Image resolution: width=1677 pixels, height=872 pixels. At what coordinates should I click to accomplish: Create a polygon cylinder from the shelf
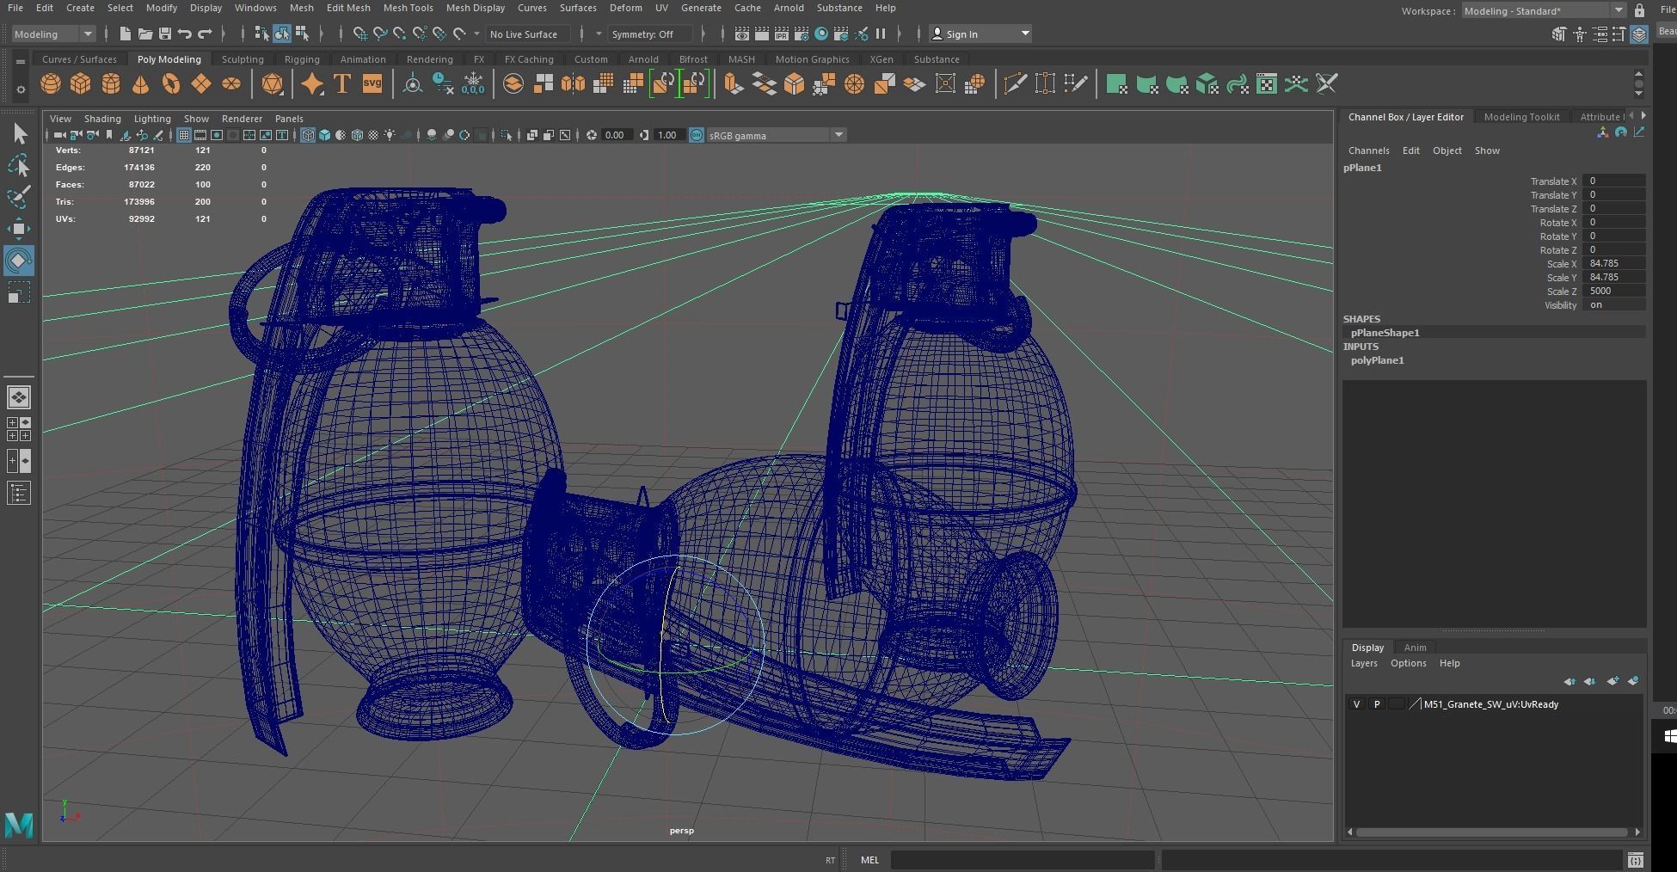(x=111, y=84)
